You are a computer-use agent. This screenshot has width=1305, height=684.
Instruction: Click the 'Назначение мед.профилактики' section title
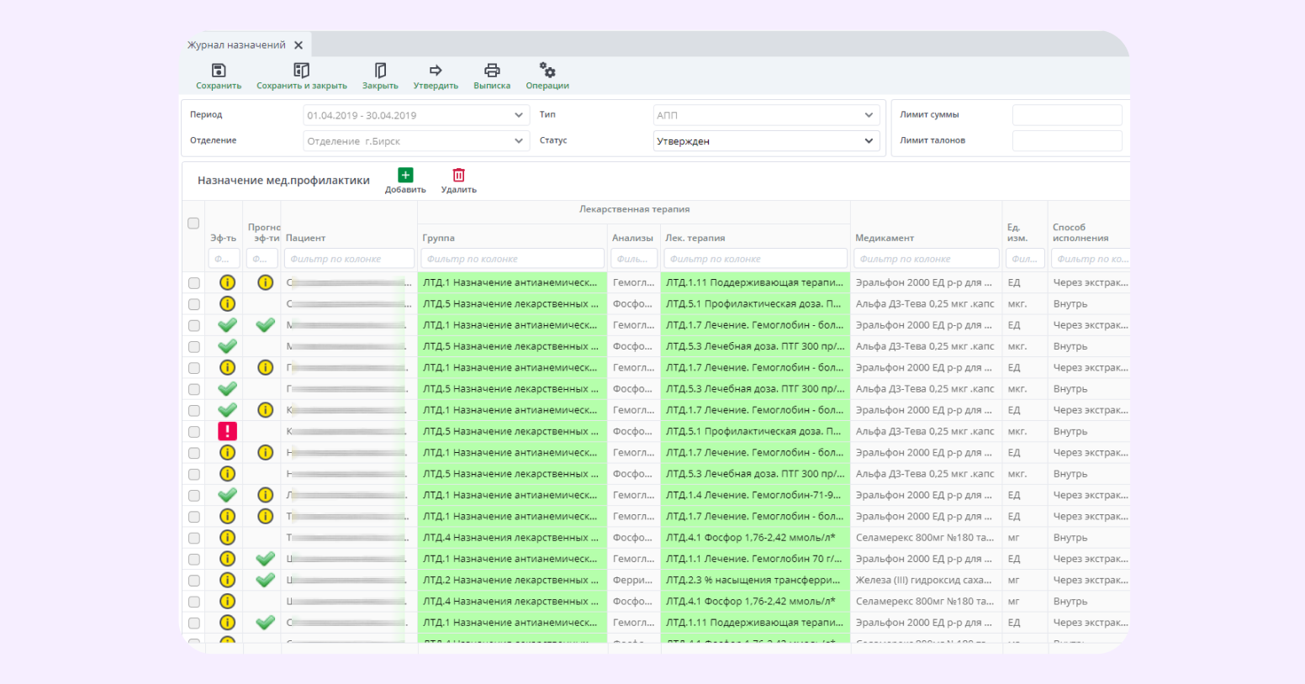[283, 181]
